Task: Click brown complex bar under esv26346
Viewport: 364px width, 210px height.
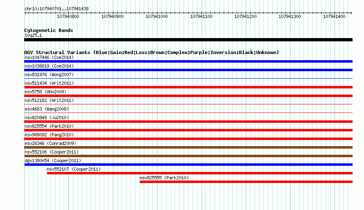Action: [x=188, y=147]
